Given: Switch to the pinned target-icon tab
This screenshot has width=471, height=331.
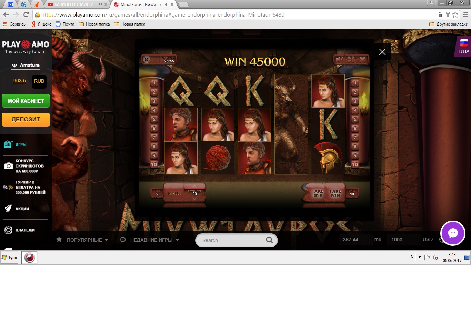Looking at the screenshot, I should tap(24, 4).
